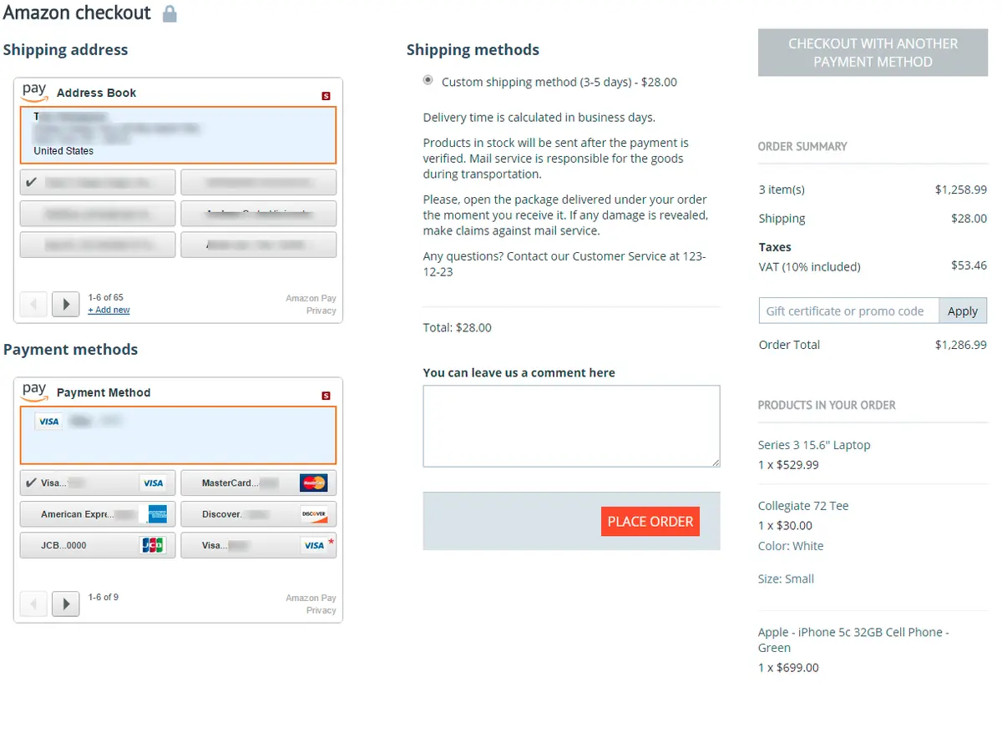Click the red S badge in Payment Method
Screen dimensions: 1002x753
point(326,396)
